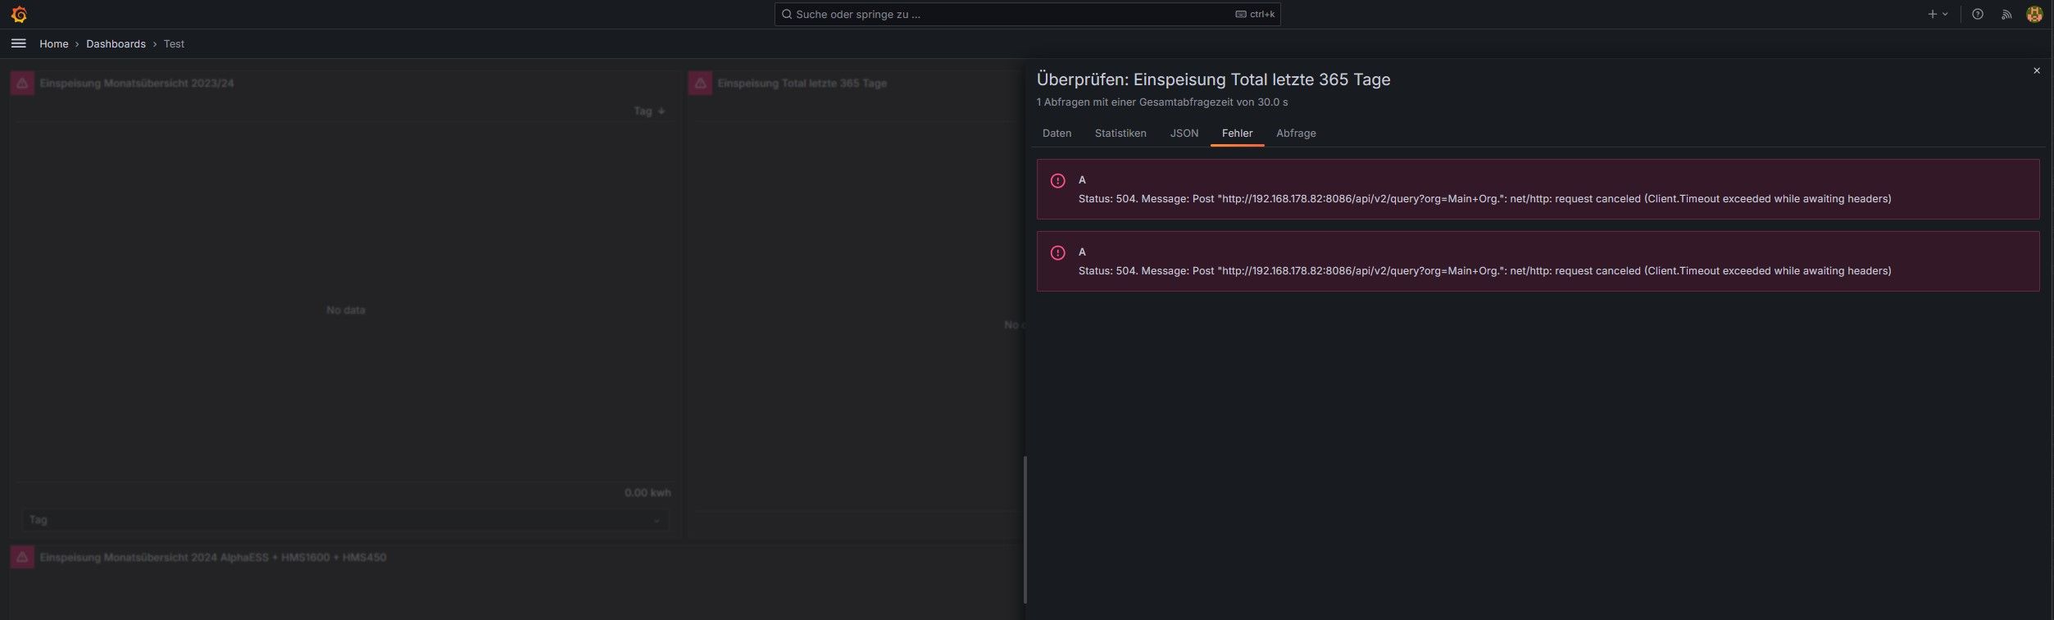
Task: Click the "Suche oder springe zu" search field
Action: (x=1008, y=15)
